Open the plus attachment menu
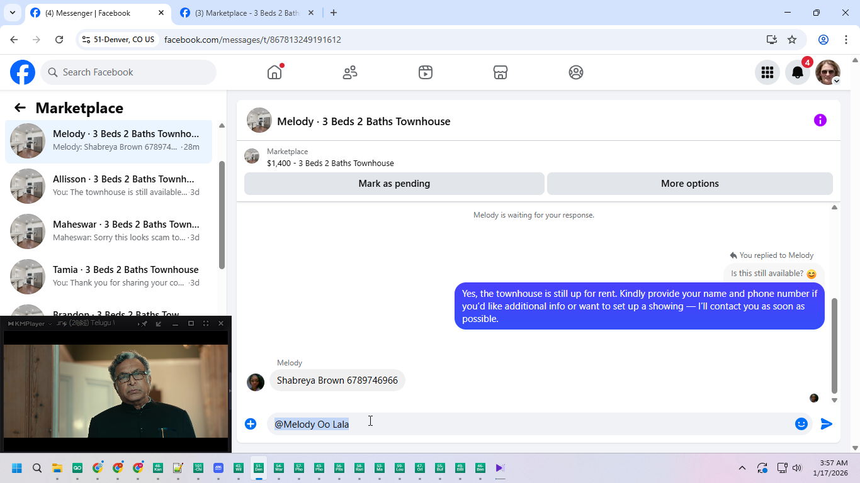The height and width of the screenshot is (483, 860). (x=251, y=424)
